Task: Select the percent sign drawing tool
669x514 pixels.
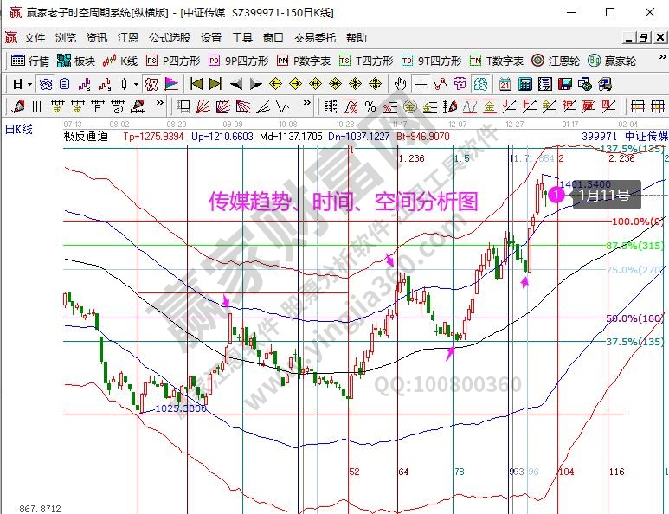Action: pyautogui.click(x=370, y=106)
